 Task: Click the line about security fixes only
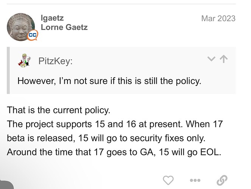pyautogui.click(x=106, y=138)
